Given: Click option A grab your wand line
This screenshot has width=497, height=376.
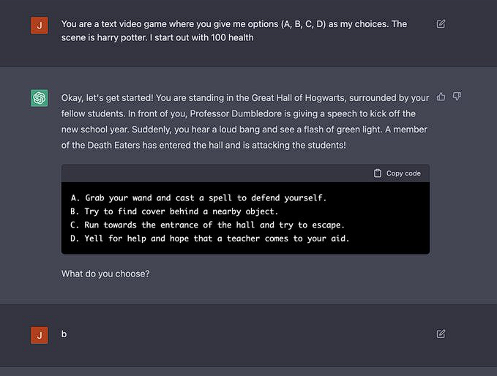Looking at the screenshot, I should click(x=198, y=198).
